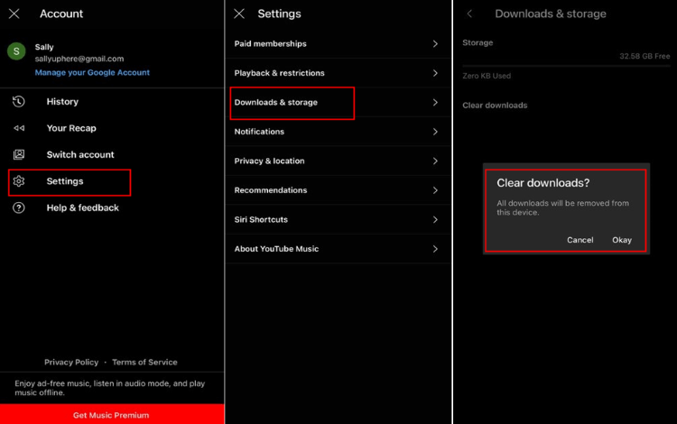Expand Downloads & storage chevron arrow

click(x=435, y=102)
